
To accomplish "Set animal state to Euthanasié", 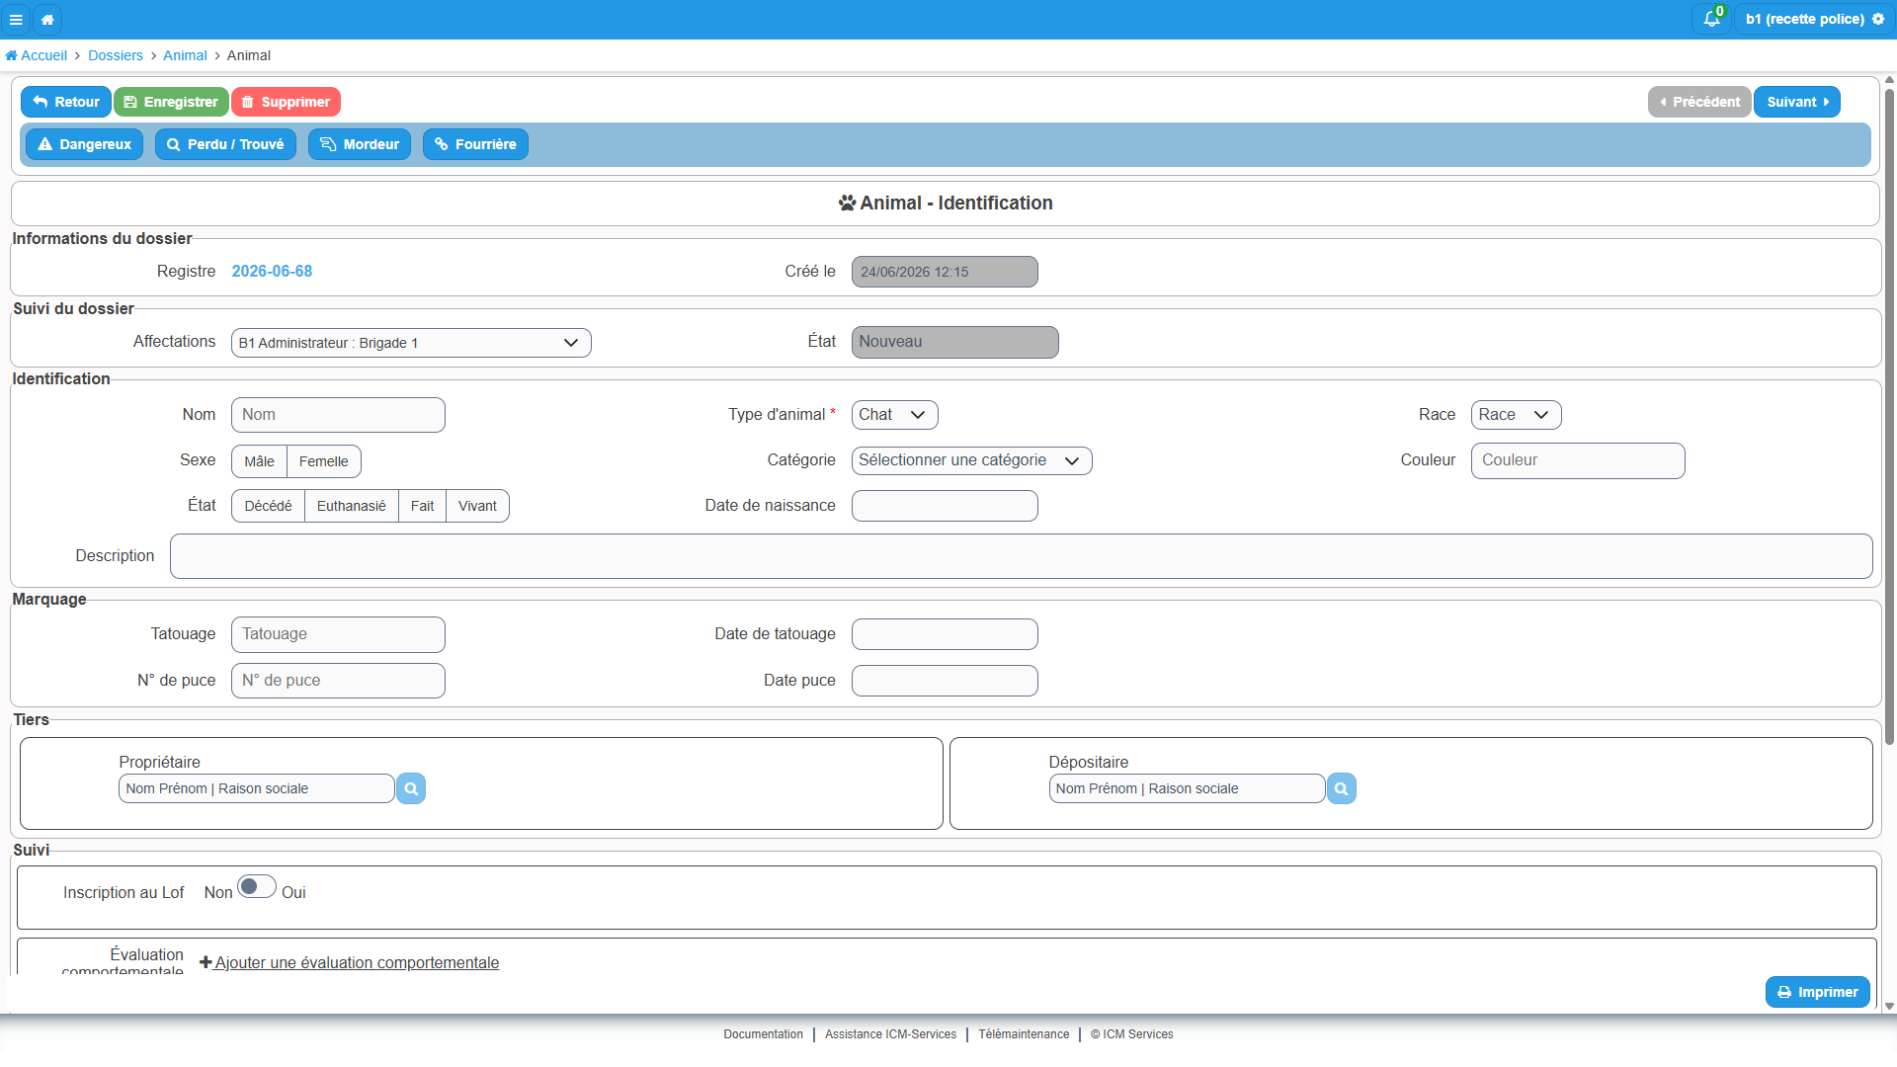I will [352, 506].
